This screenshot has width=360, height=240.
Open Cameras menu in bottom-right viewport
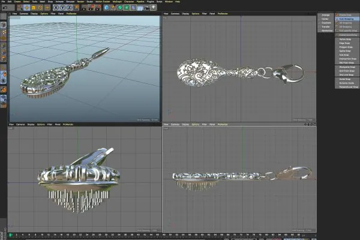175,124
